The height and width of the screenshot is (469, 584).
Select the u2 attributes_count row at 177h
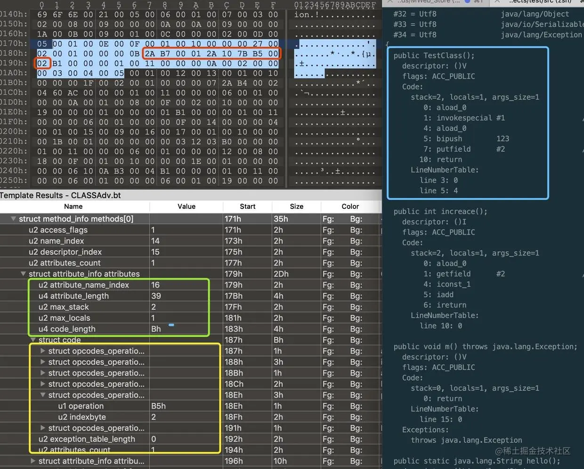point(190,263)
